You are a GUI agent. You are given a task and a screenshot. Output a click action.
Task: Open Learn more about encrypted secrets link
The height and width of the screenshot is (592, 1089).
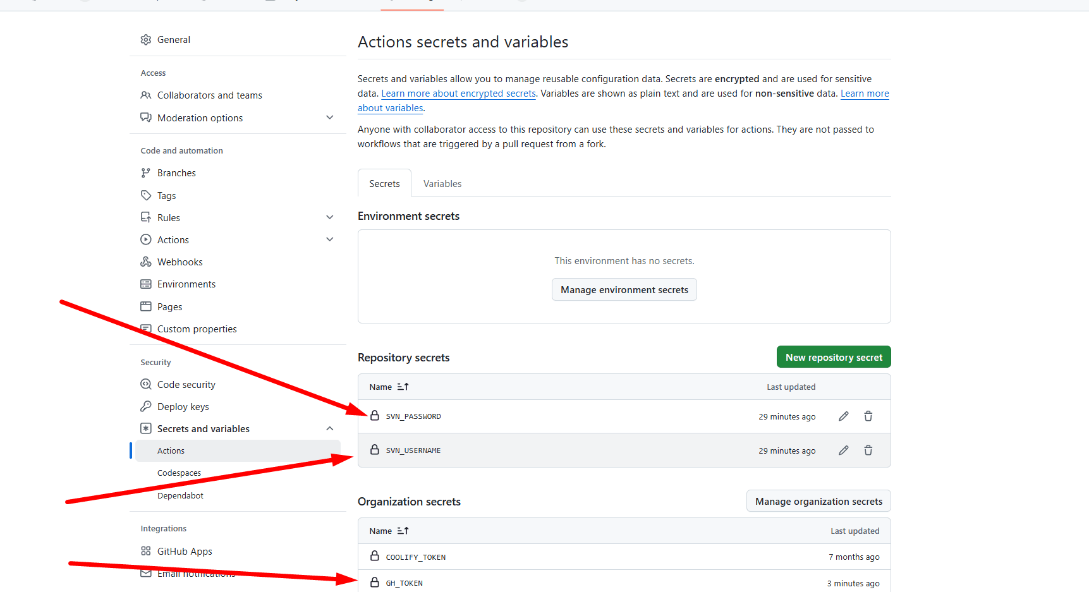(x=458, y=94)
